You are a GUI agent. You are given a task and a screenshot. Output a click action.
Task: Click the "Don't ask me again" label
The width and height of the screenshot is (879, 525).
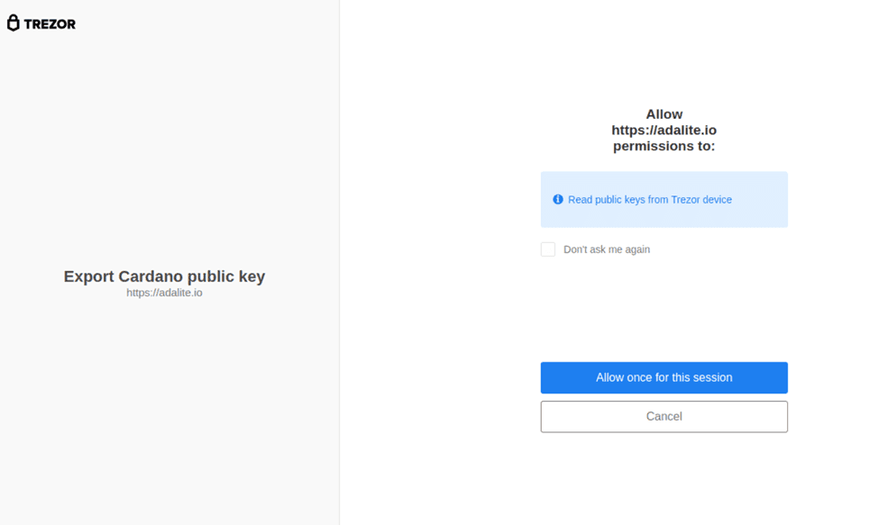[x=607, y=249]
